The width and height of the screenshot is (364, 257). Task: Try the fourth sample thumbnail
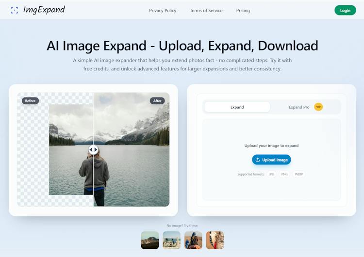point(215,240)
